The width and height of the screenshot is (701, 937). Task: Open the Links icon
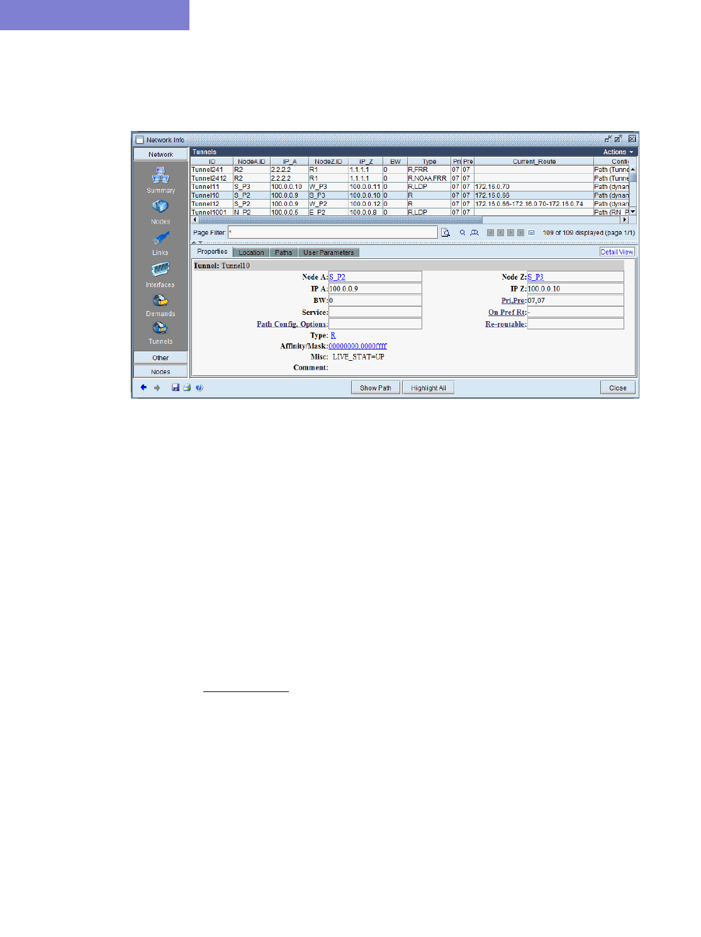[x=160, y=238]
